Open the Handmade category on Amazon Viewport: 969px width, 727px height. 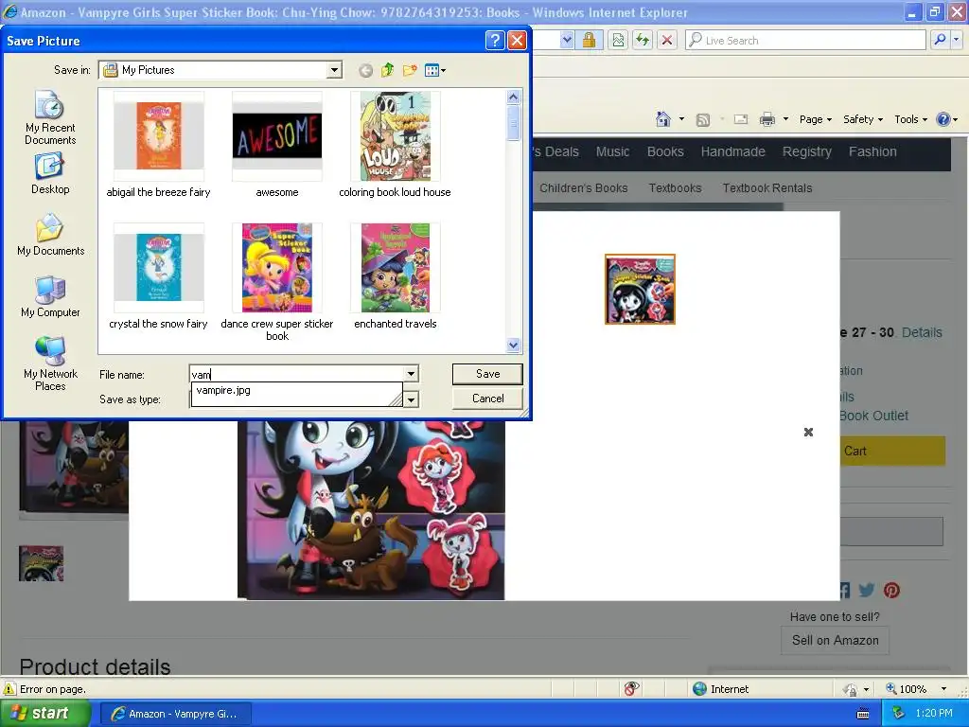coord(733,151)
